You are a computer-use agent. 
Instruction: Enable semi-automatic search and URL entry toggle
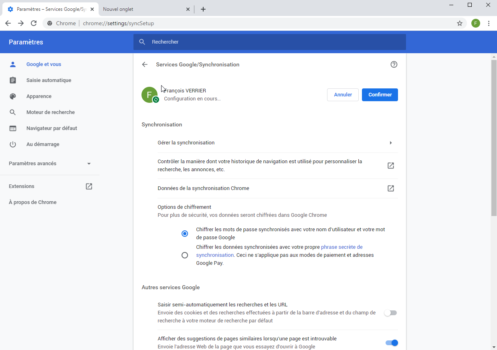390,312
